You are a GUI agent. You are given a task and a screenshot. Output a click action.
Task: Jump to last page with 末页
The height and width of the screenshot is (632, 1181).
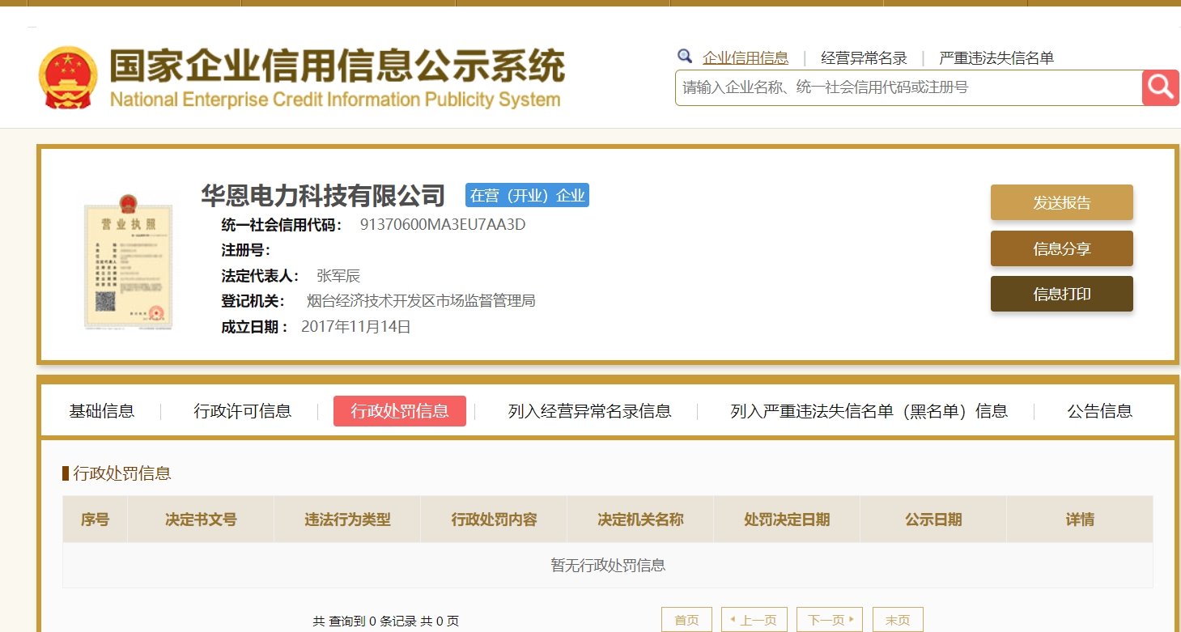898,620
